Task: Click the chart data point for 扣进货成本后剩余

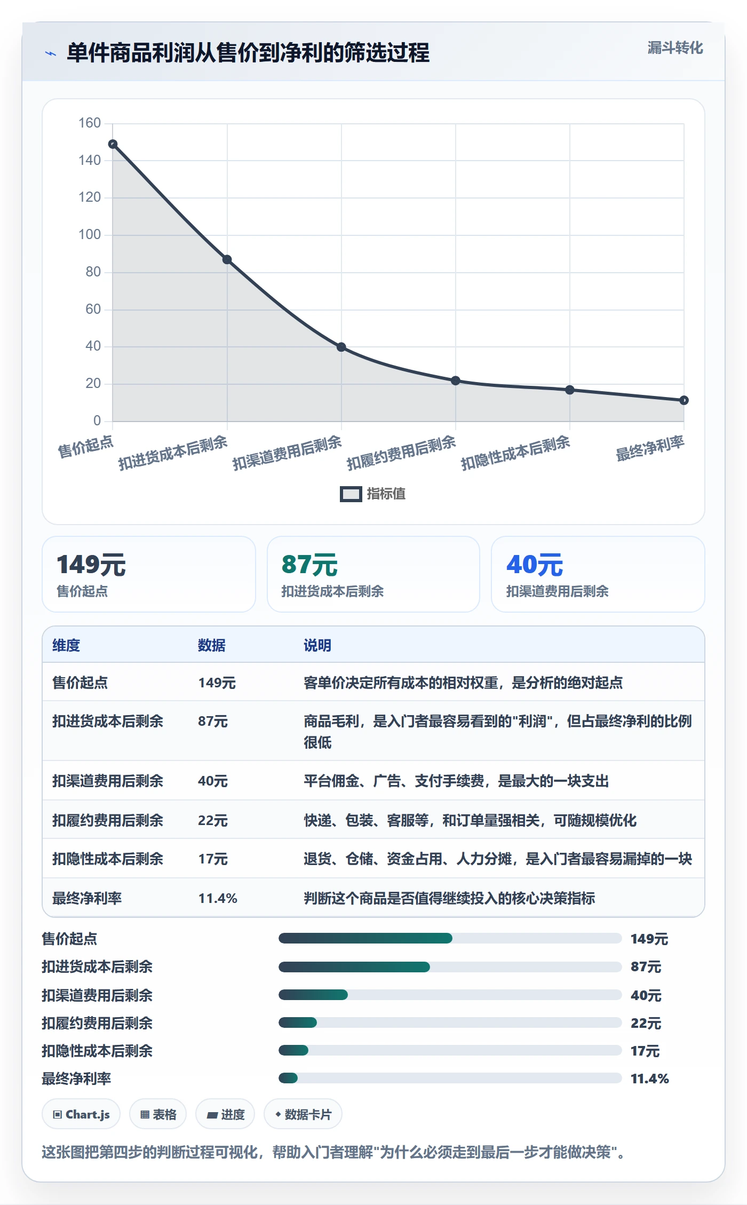Action: [227, 259]
